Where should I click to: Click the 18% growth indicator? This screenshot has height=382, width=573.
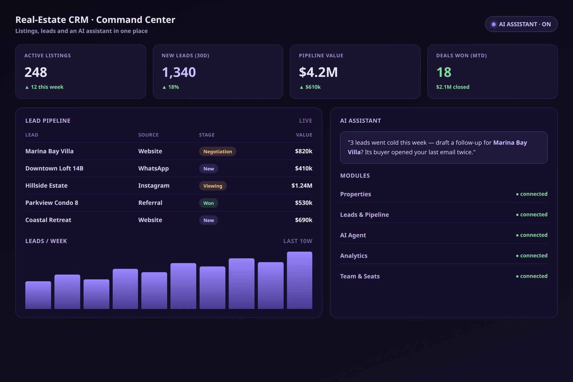170,87
